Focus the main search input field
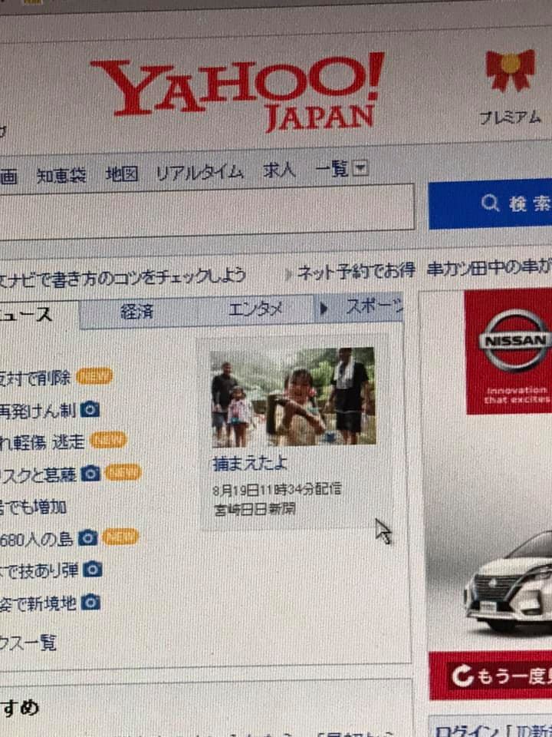The height and width of the screenshot is (737, 552). tap(206, 212)
